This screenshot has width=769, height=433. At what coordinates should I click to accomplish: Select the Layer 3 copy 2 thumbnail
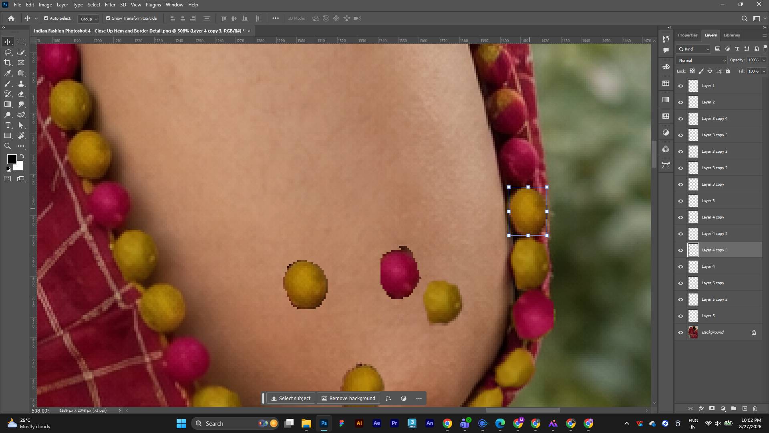[x=693, y=168]
